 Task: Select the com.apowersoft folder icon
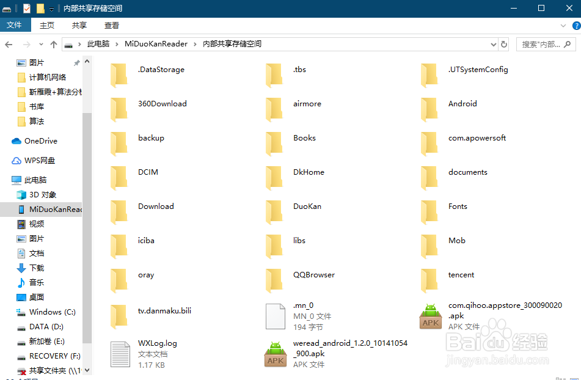(x=429, y=144)
